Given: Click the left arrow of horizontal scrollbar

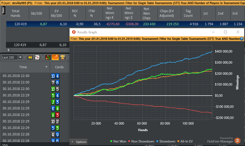Looking at the screenshot, I should coord(8,50).
